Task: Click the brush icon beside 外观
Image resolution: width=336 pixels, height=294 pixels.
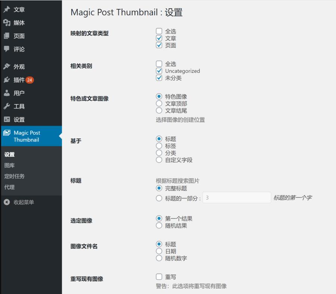Action: point(7,66)
